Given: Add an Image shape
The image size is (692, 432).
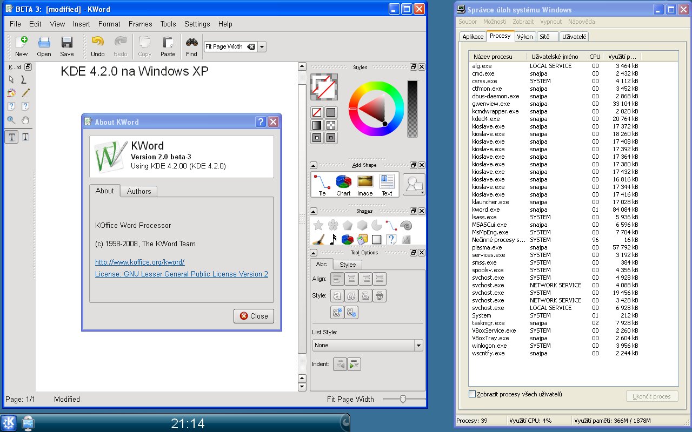Looking at the screenshot, I should click(x=365, y=185).
